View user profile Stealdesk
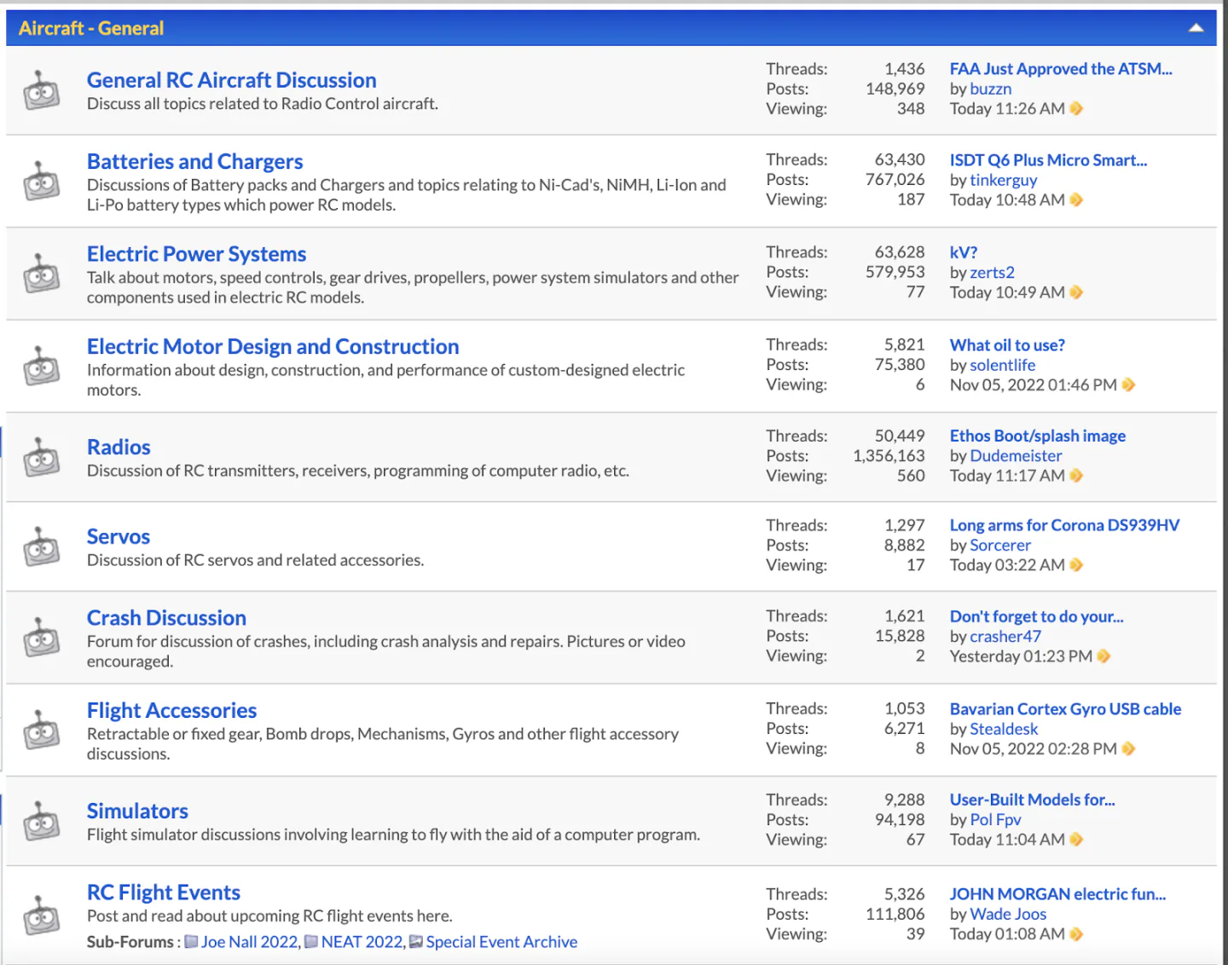 (1005, 729)
